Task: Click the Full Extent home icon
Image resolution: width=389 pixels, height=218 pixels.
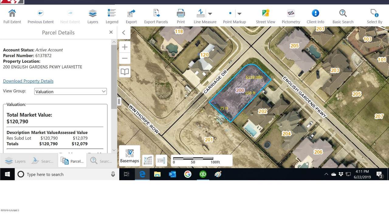Action: click(12, 13)
